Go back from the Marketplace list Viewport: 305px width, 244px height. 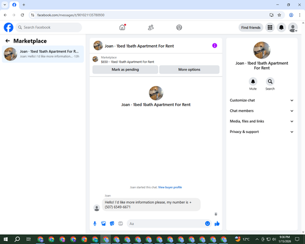tap(7, 41)
